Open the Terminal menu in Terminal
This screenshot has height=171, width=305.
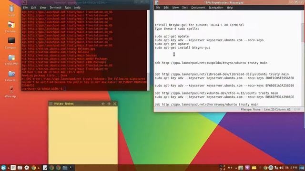click(x=55, y=8)
